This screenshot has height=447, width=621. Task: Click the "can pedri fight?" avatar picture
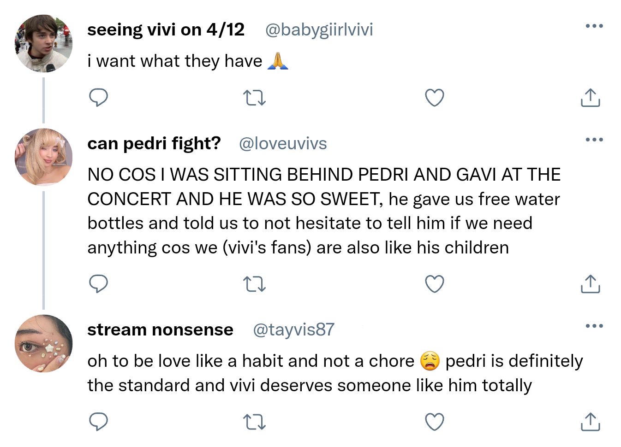point(44,157)
